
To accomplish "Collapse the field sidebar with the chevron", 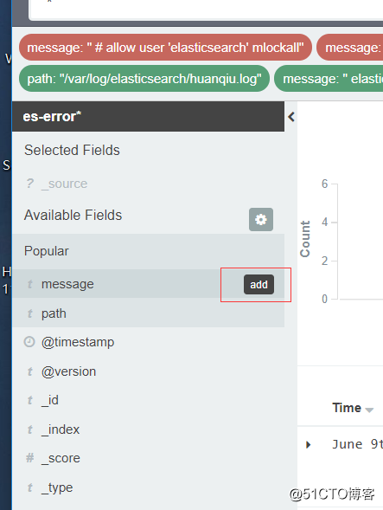I will 291,117.
